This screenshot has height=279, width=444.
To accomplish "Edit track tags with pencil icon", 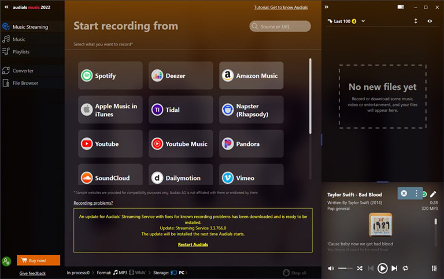I will click(x=433, y=194).
